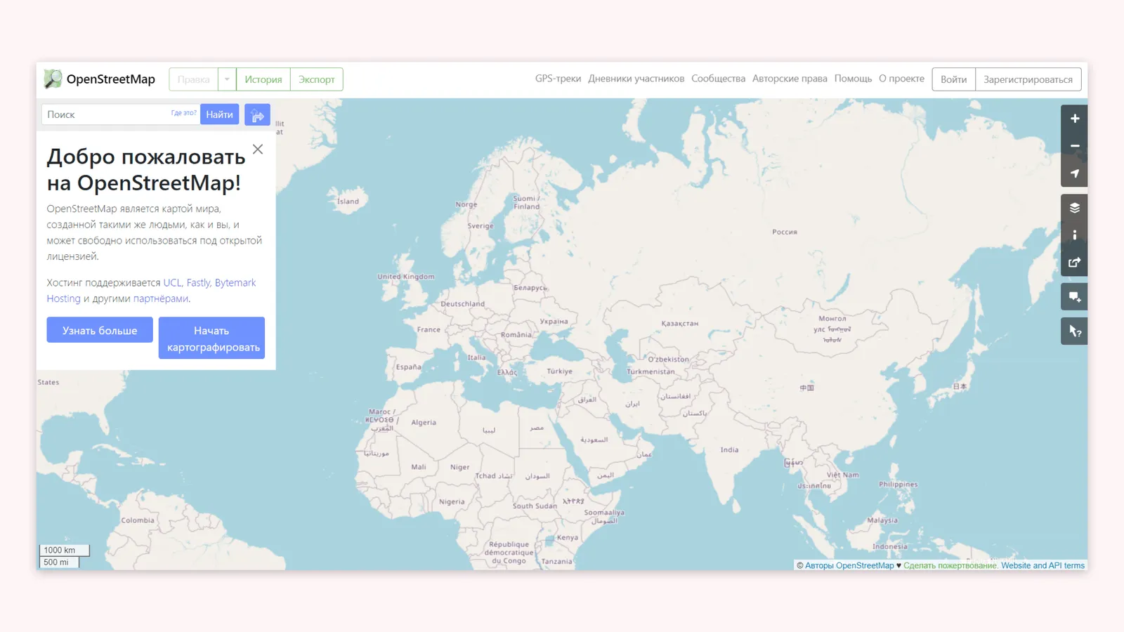Click the Найти search button
1124x632 pixels.
tap(219, 114)
